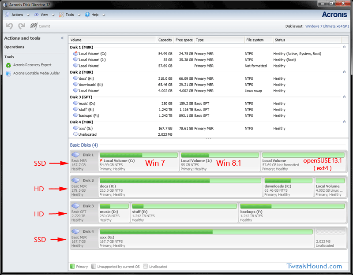Collapse the Disk 2 (MBR) group
The image size is (353, 275).
[x=344, y=72]
